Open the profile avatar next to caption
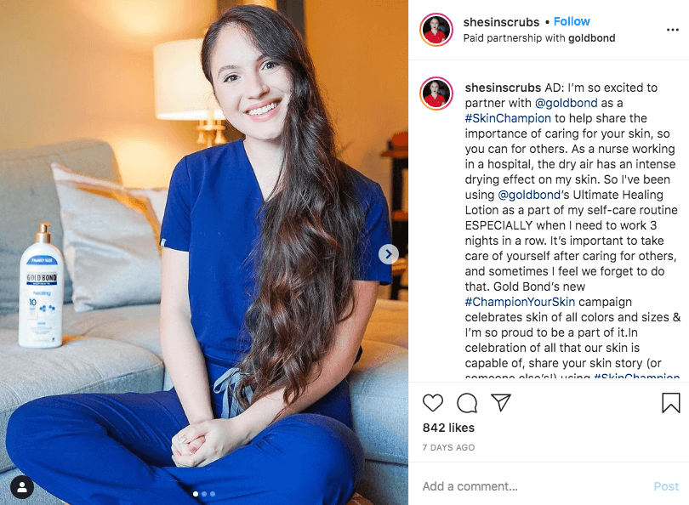Screen dimensions: 689x505 click(x=436, y=94)
